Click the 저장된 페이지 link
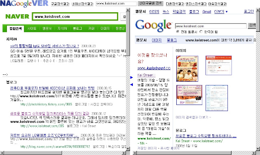Screen dimensions: 260x155 pos(147,148)
